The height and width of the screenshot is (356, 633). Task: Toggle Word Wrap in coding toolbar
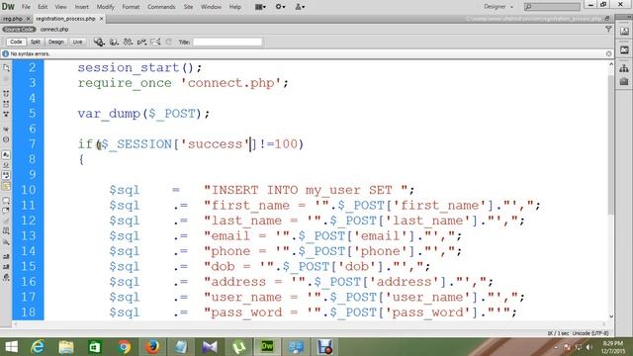pos(6,176)
